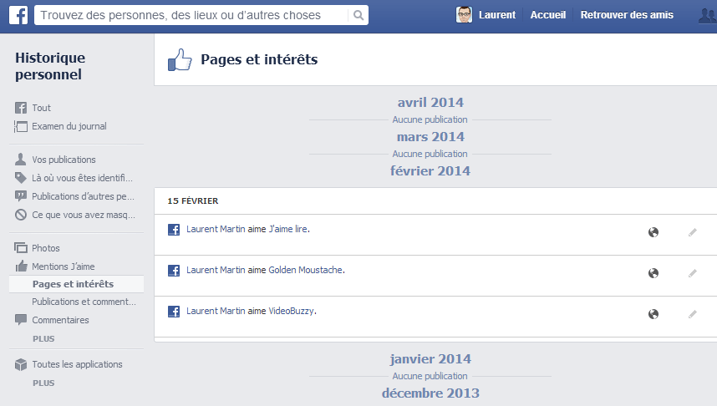This screenshot has width=717, height=406.
Task: Open Laurent Martin link in J'aime lire row
Action: point(216,229)
